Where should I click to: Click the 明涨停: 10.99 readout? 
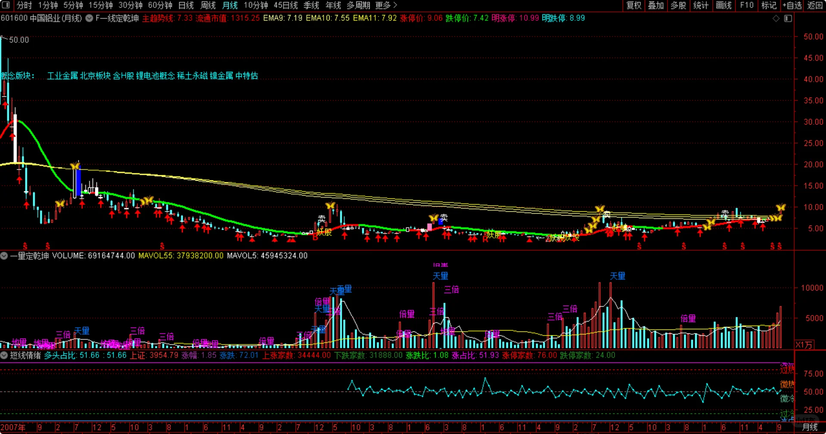[515, 19]
